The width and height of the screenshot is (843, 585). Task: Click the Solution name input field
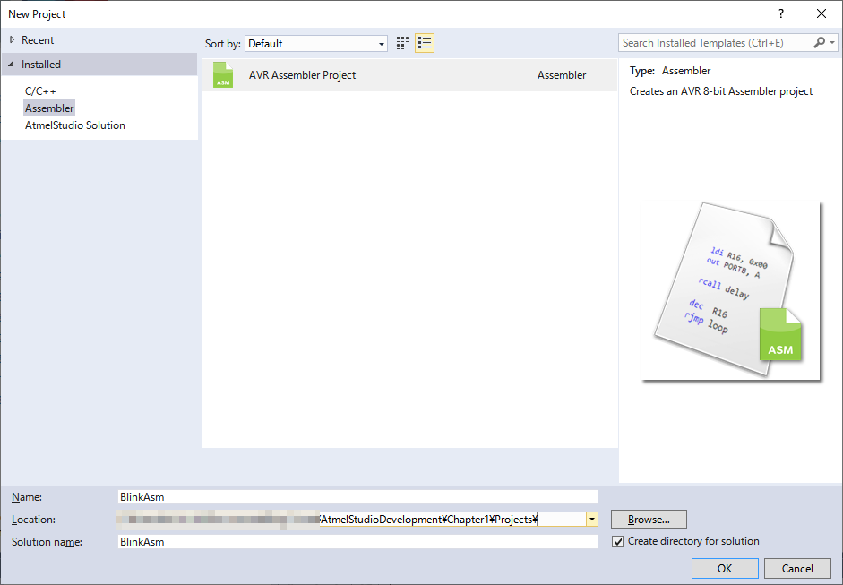(x=357, y=541)
